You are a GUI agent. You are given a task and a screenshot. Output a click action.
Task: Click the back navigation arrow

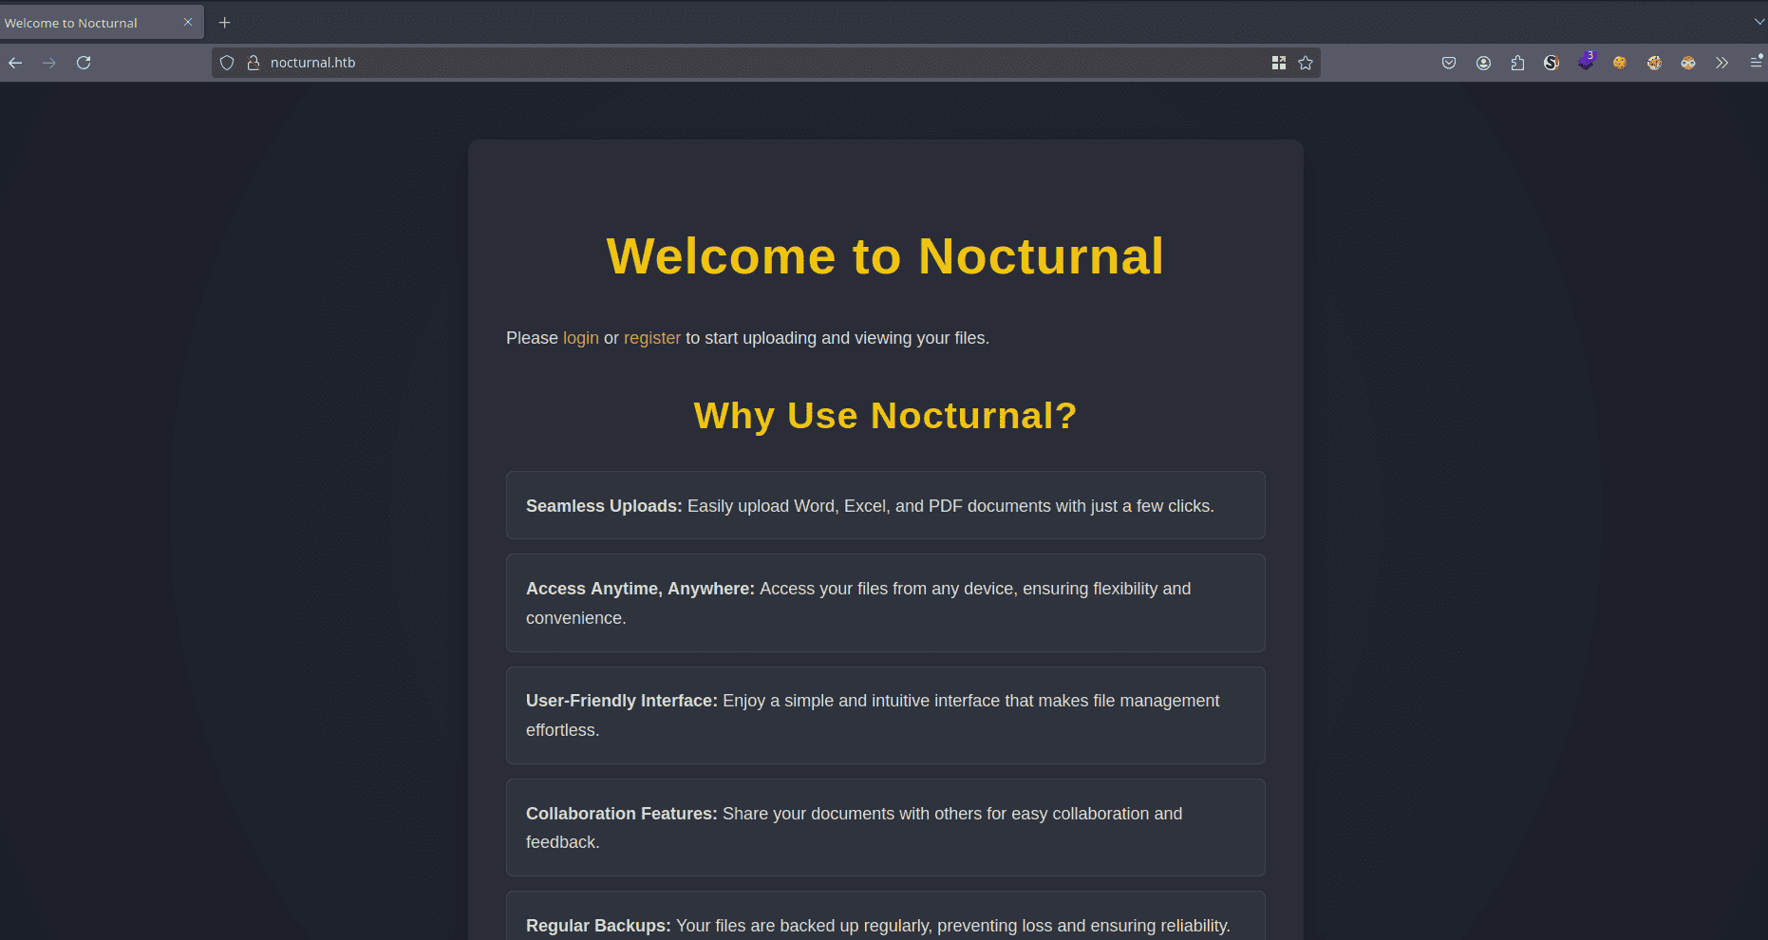click(15, 63)
